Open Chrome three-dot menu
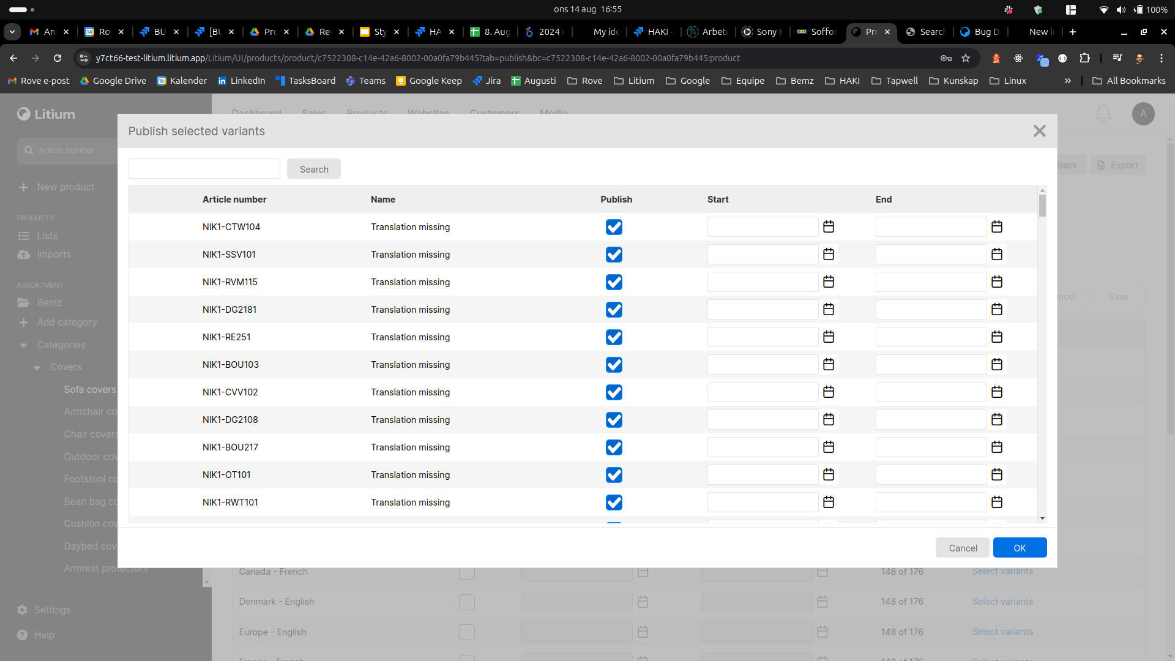 (x=1161, y=58)
